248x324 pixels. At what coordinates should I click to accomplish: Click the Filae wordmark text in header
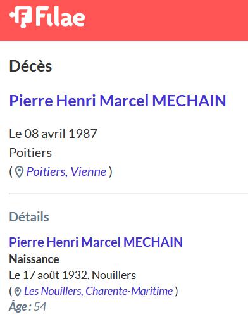click(x=60, y=16)
